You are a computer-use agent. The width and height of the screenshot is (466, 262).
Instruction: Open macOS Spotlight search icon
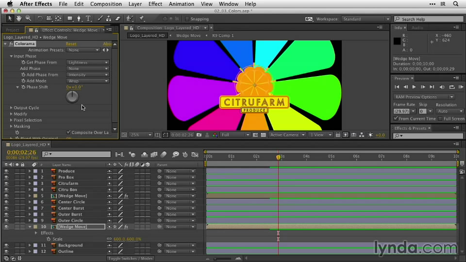(x=456, y=4)
